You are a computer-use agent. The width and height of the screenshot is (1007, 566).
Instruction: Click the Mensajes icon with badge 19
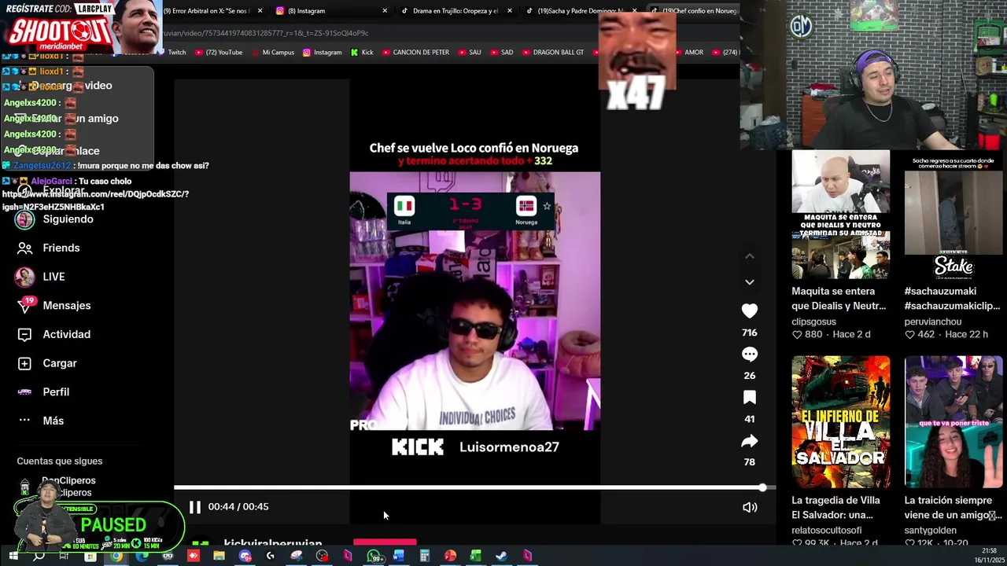pyautogui.click(x=25, y=306)
